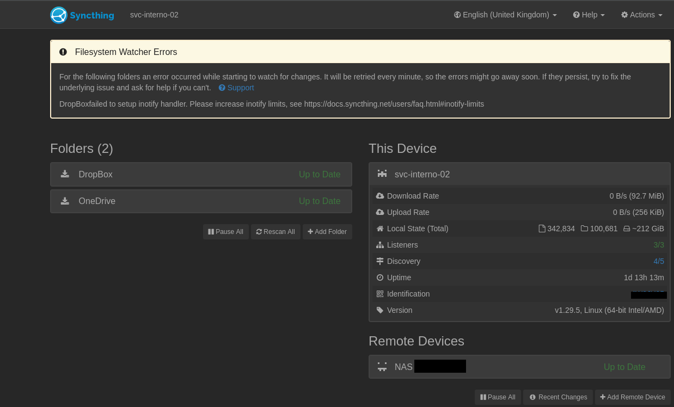Screen dimensions: 674x407
Task: Click the Up to Date status for DropBox
Action: [x=320, y=174]
